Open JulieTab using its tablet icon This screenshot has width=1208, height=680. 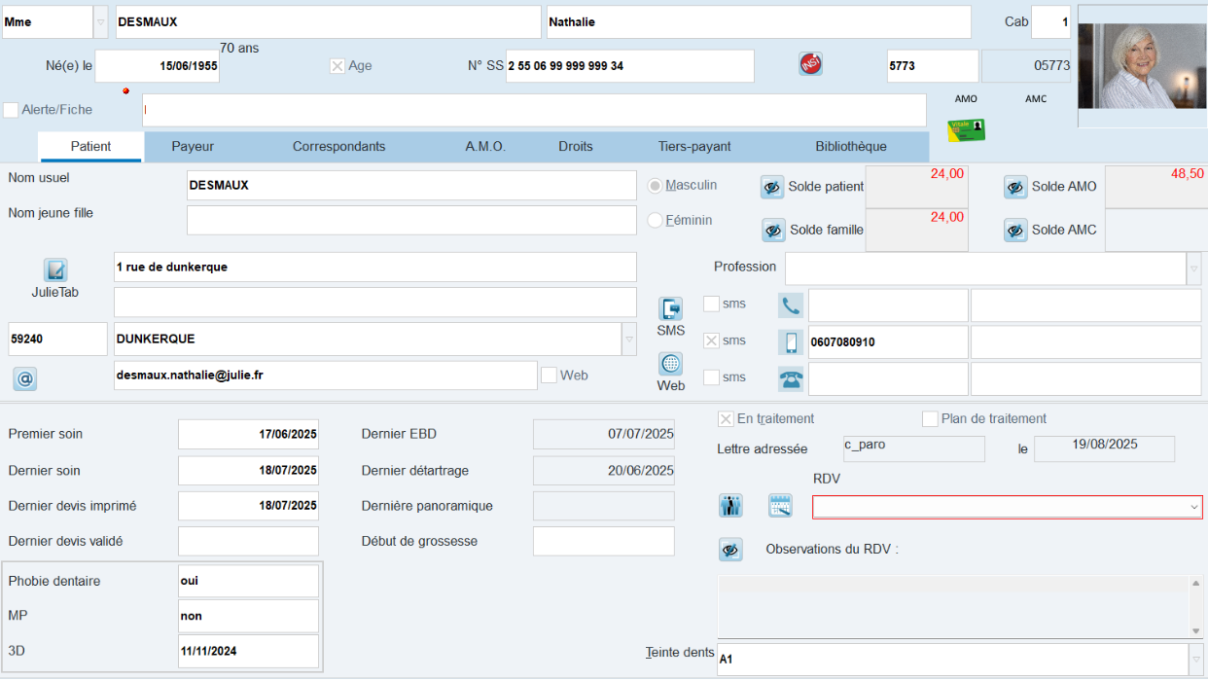54,269
